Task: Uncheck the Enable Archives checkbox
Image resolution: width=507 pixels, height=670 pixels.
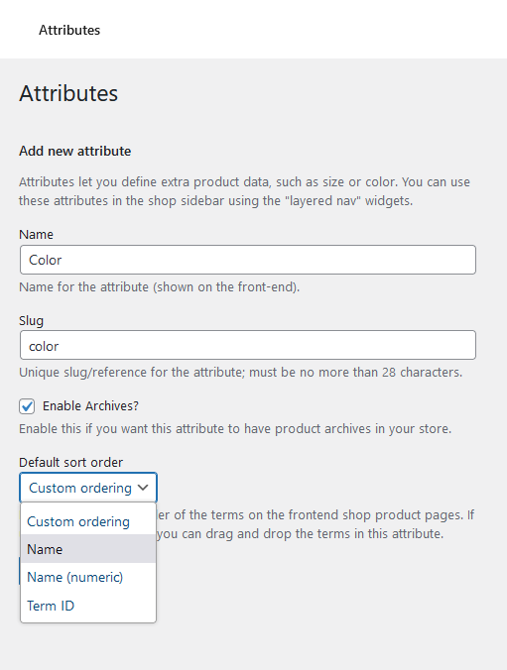Action: point(27,406)
